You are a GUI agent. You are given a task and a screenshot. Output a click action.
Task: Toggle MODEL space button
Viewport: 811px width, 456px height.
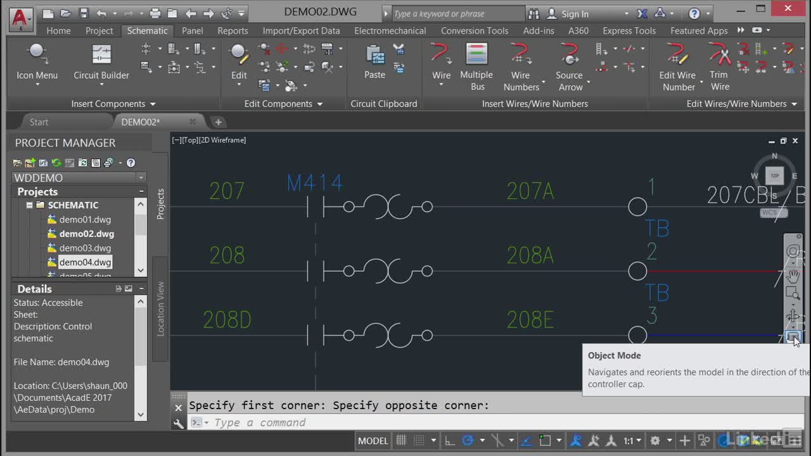[373, 440]
